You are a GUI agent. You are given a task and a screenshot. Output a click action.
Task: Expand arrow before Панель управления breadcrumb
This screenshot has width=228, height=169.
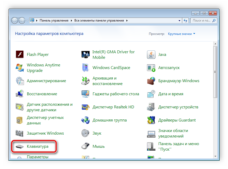37,20
